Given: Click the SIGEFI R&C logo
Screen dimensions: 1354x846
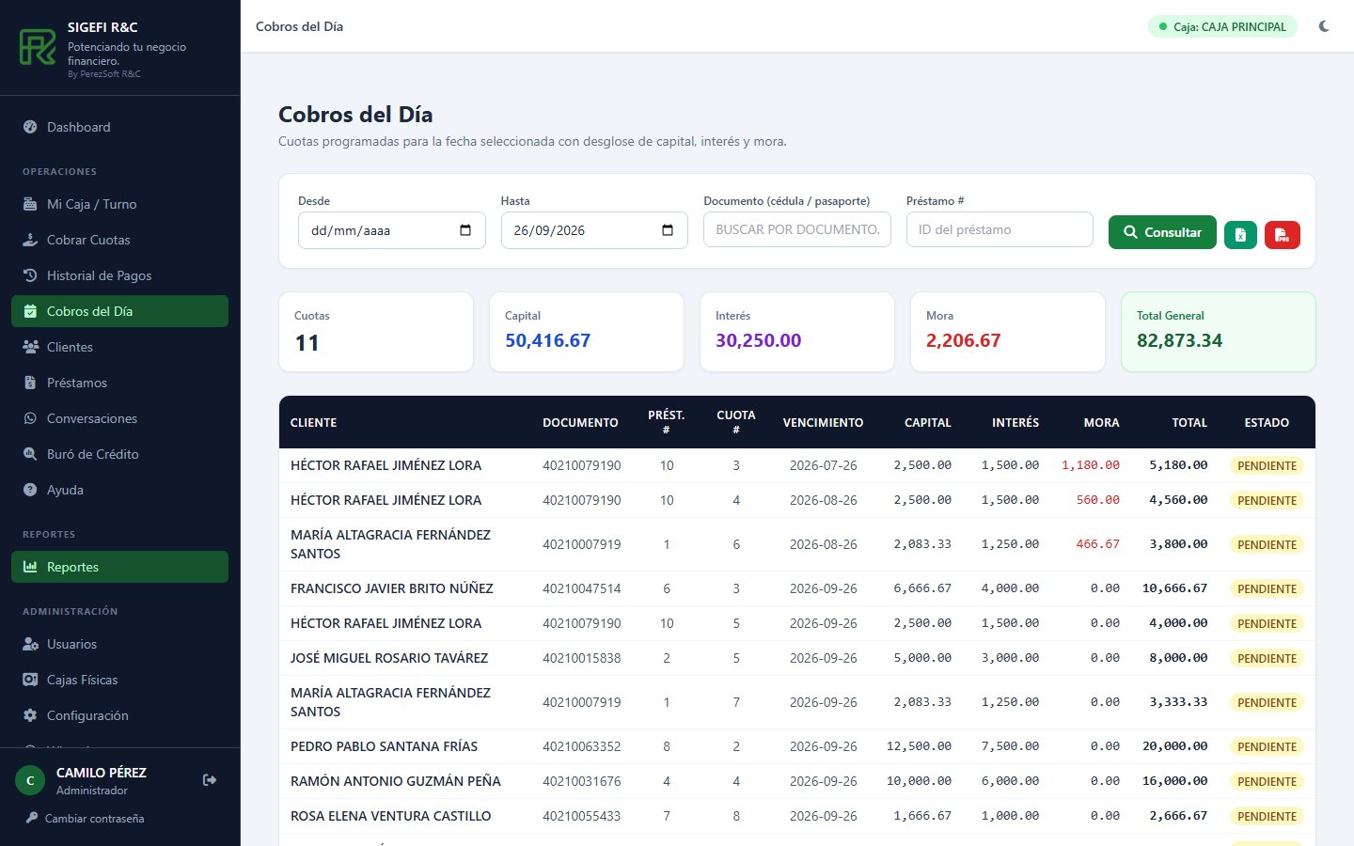Looking at the screenshot, I should tap(38, 47).
